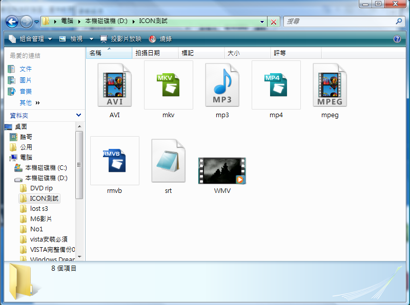Click the 燒錄 burn button
Image resolution: width=410 pixels, height=305 pixels.
click(160, 39)
